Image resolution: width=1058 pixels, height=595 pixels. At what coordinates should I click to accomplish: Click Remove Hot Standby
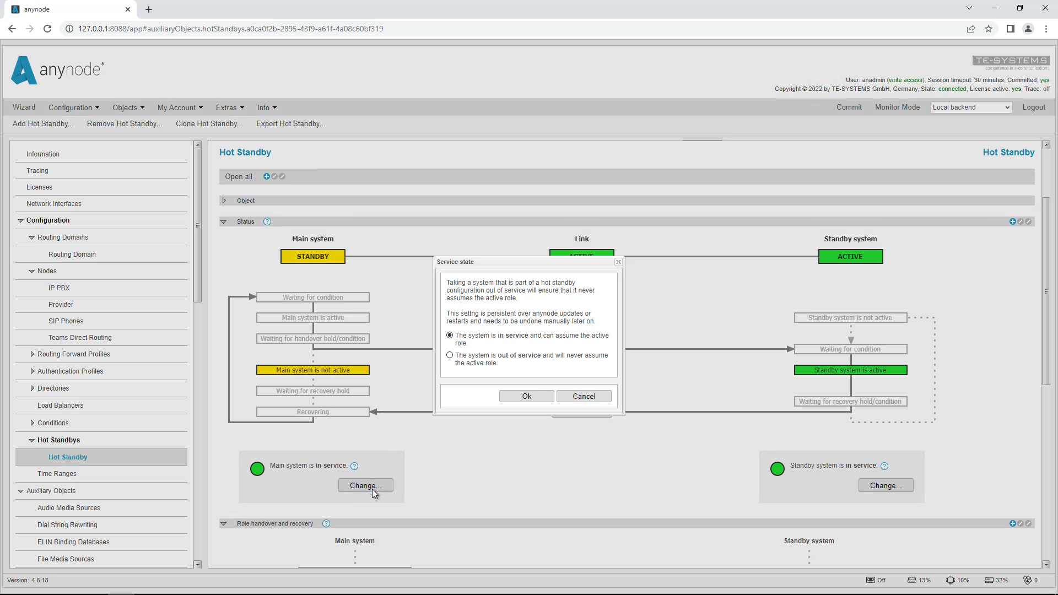tap(125, 123)
